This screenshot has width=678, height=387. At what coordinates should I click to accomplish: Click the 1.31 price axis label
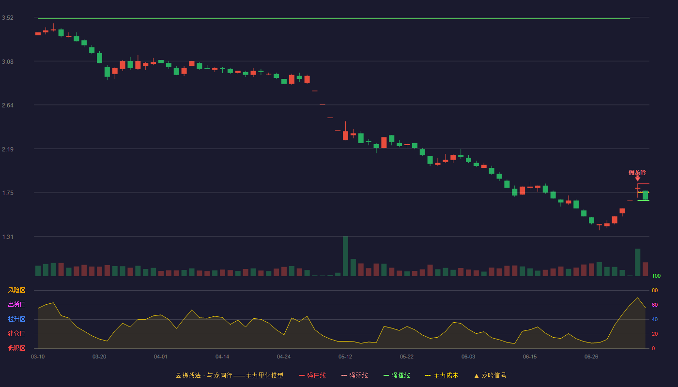(x=8, y=237)
